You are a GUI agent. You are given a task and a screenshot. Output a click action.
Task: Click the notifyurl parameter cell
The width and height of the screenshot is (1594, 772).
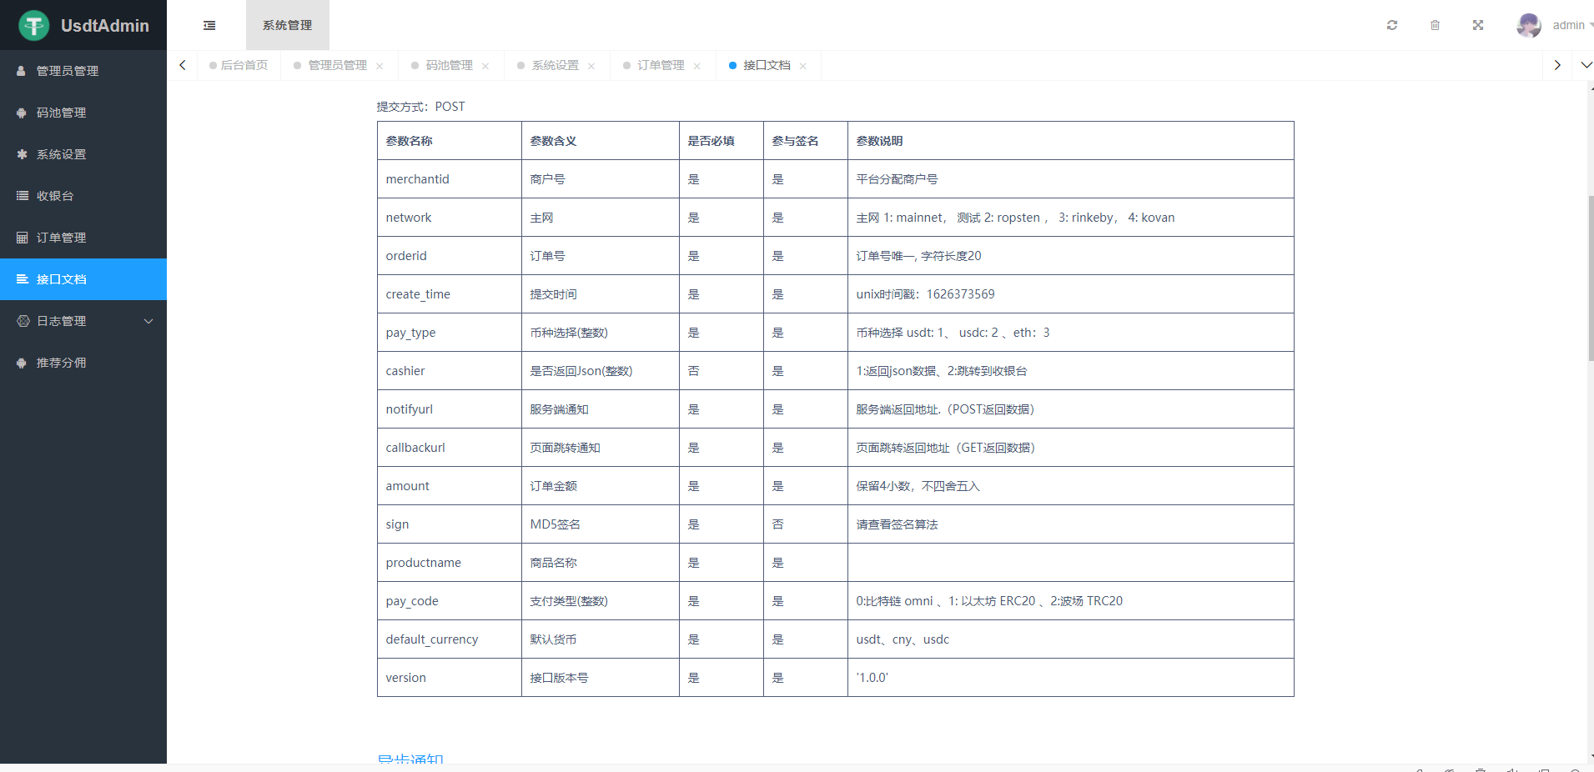pos(450,409)
